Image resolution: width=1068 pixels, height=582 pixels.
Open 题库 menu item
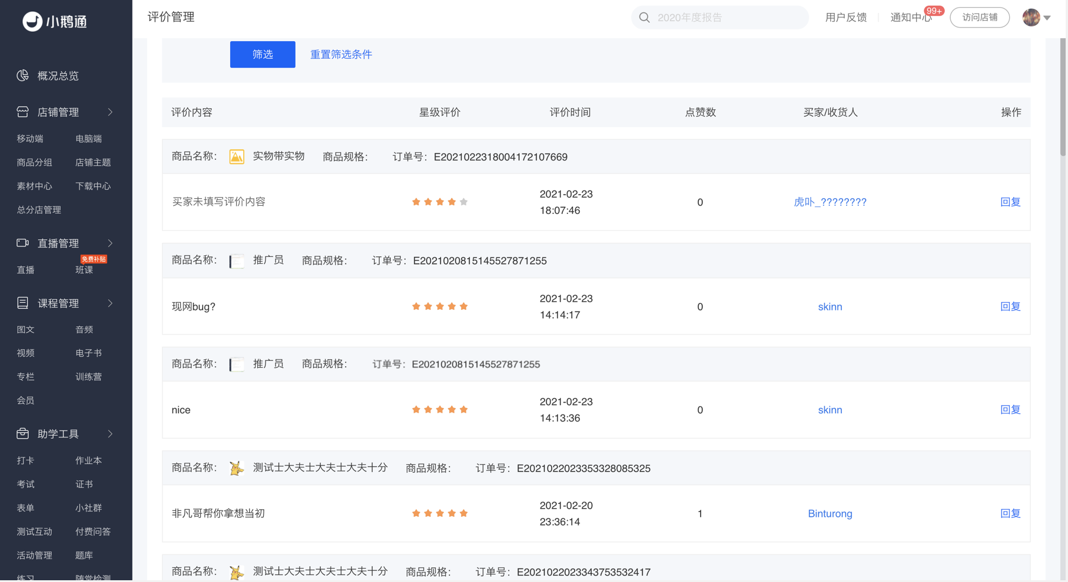click(84, 555)
